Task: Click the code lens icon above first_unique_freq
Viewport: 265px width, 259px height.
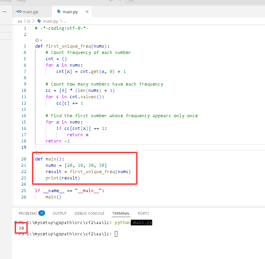Action: point(37,40)
